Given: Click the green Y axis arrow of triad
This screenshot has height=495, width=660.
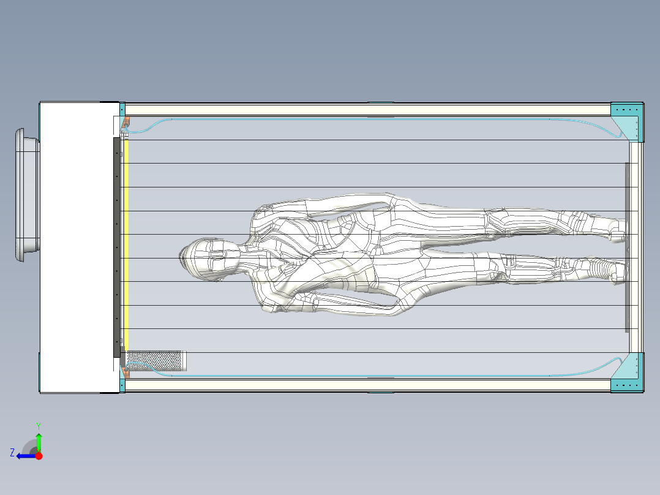Looking at the screenshot, I should pyautogui.click(x=39, y=442).
